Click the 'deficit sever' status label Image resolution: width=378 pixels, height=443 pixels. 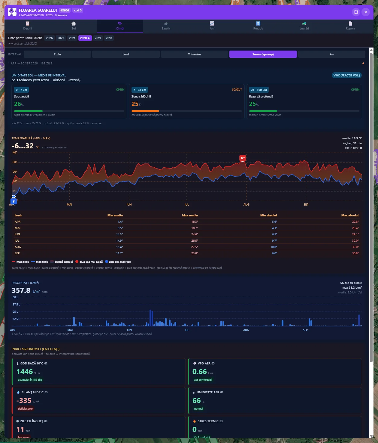coord(25,409)
